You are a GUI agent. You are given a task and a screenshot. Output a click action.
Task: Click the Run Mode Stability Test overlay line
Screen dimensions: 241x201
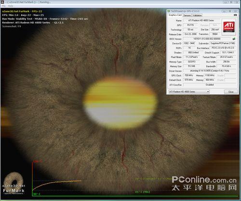coord(45,19)
